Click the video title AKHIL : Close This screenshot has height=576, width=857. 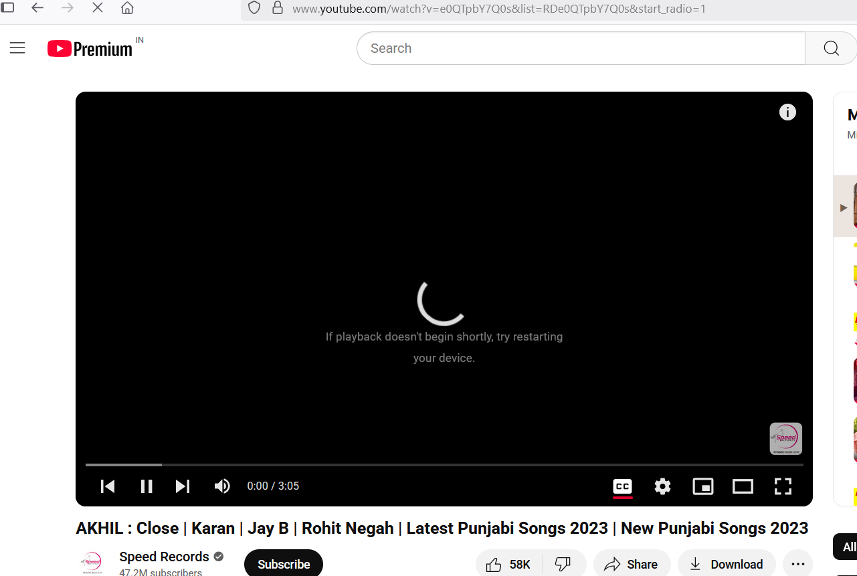pos(442,528)
